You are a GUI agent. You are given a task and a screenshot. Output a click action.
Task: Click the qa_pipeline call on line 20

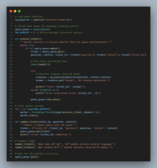81,77
